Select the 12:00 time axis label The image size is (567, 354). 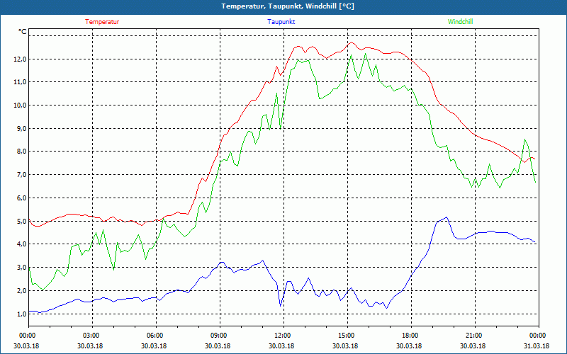point(282,336)
